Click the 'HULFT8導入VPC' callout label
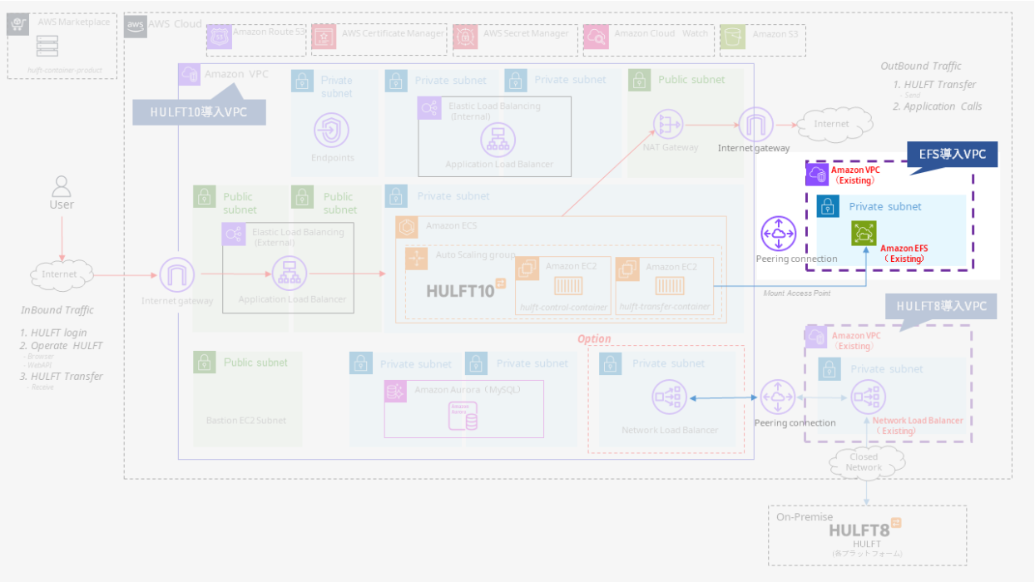Image resolution: width=1035 pixels, height=582 pixels. coord(942,306)
